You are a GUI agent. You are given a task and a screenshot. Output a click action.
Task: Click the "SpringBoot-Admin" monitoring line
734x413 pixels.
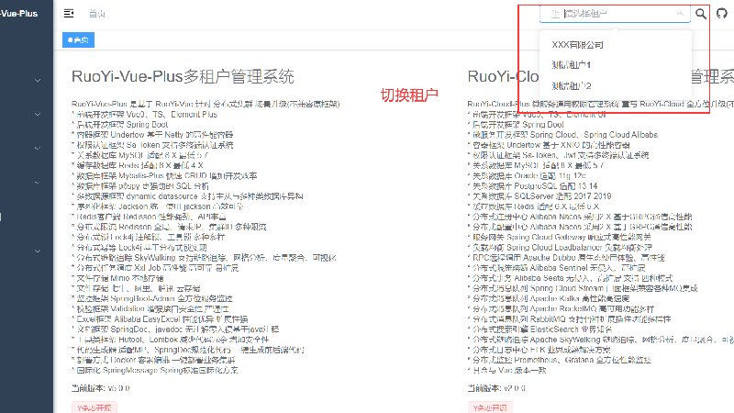pyautogui.click(x=152, y=298)
